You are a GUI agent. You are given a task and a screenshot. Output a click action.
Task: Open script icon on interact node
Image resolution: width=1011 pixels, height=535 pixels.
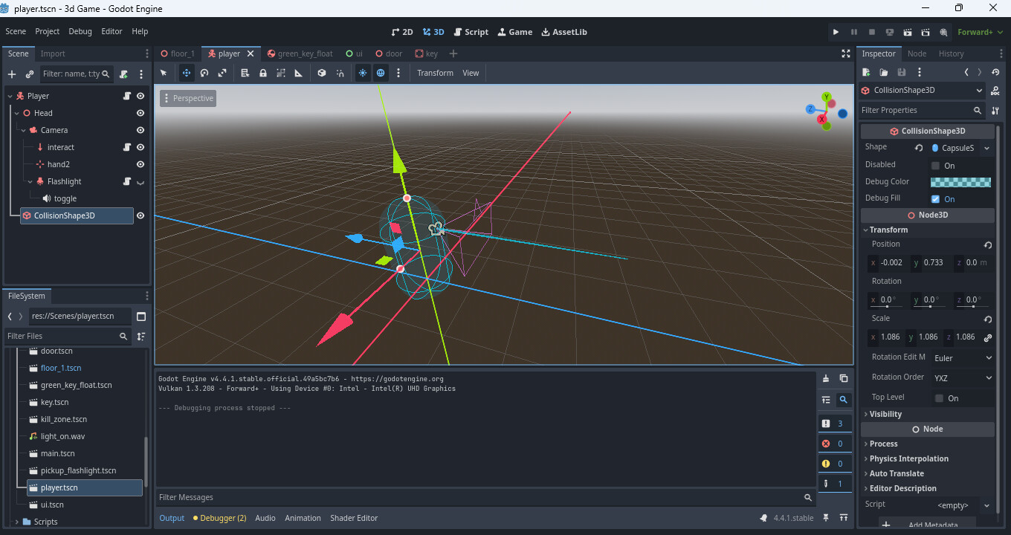pyautogui.click(x=127, y=147)
